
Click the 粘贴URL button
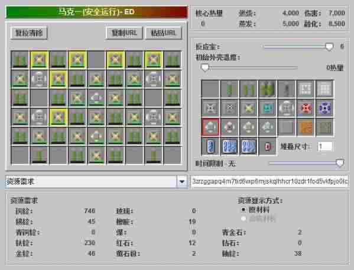pyautogui.click(x=164, y=33)
